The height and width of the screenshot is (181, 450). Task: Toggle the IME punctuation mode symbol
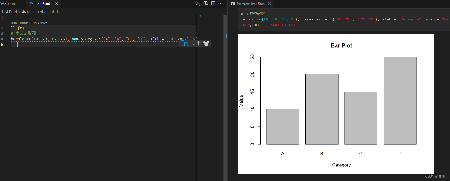192,43
